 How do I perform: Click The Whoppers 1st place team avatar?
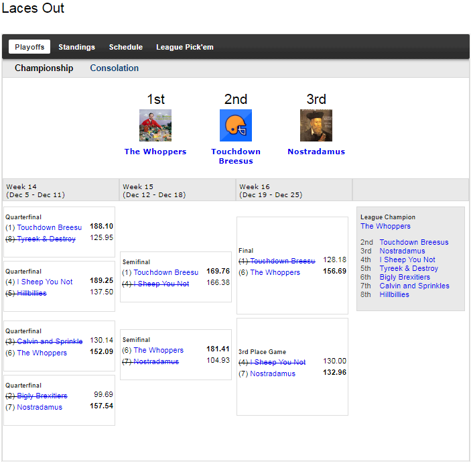pyautogui.click(x=155, y=125)
